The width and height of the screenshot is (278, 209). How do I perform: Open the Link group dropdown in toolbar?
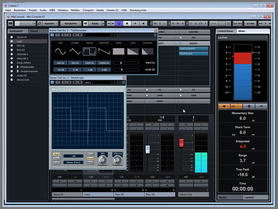click(222, 23)
